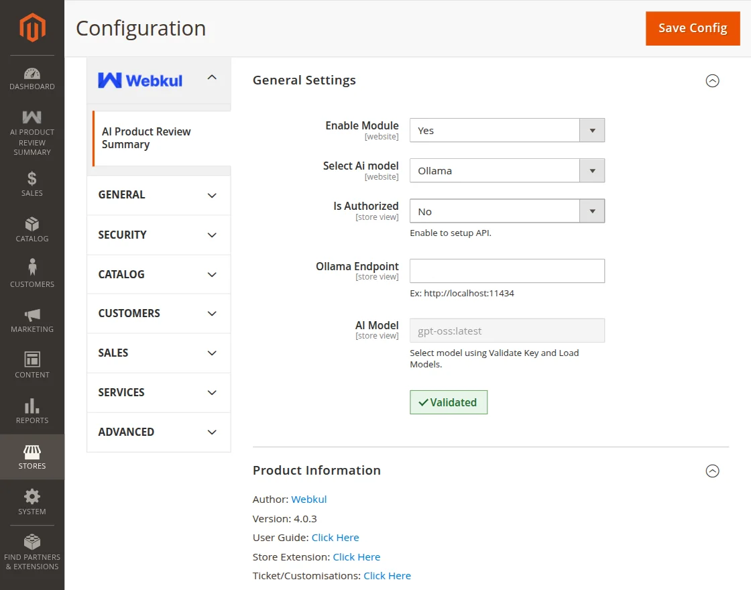Open Dashboard from the sidebar
751x590 pixels.
click(32, 79)
